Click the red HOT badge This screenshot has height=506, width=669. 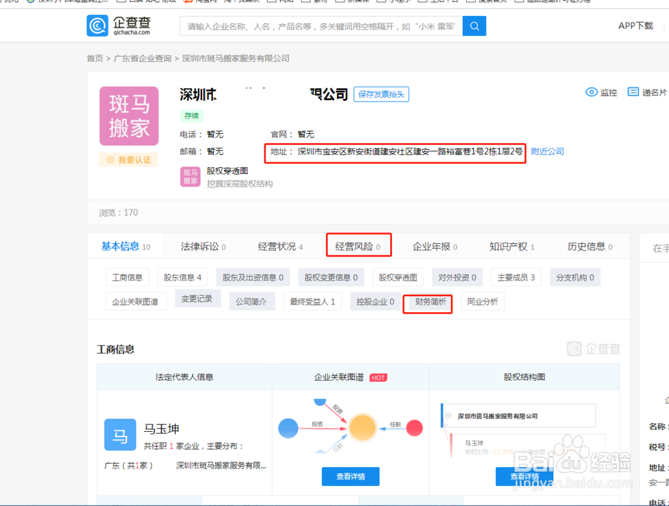[x=378, y=377]
